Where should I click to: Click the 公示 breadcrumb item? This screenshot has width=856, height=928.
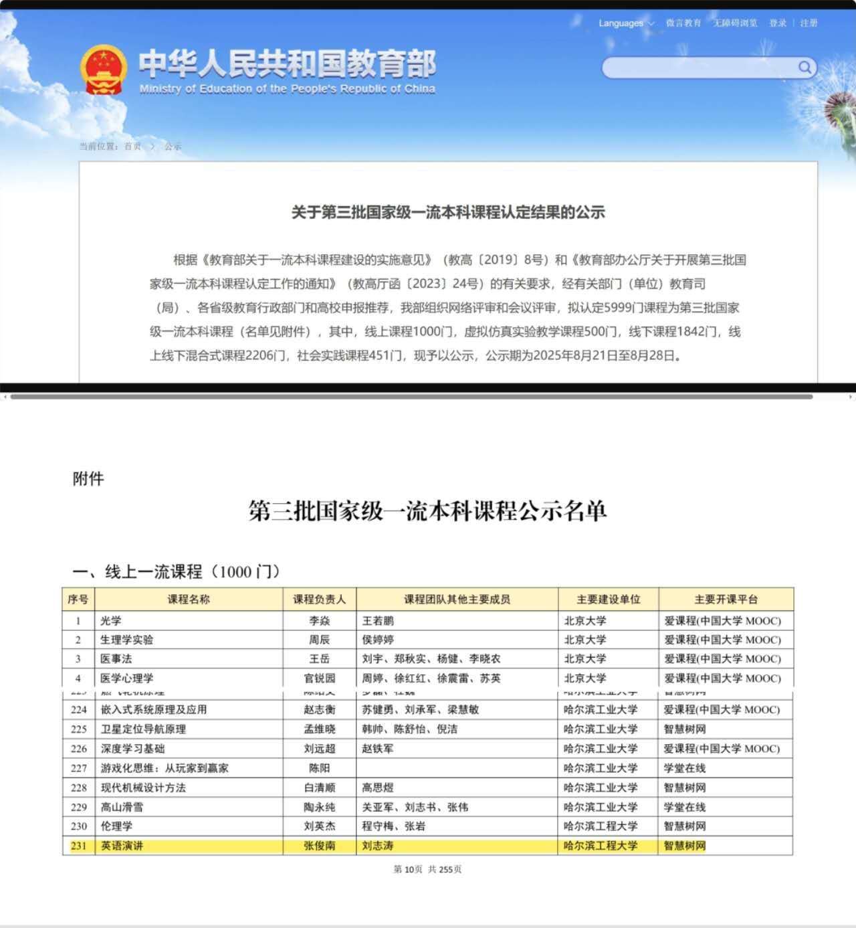tap(173, 146)
